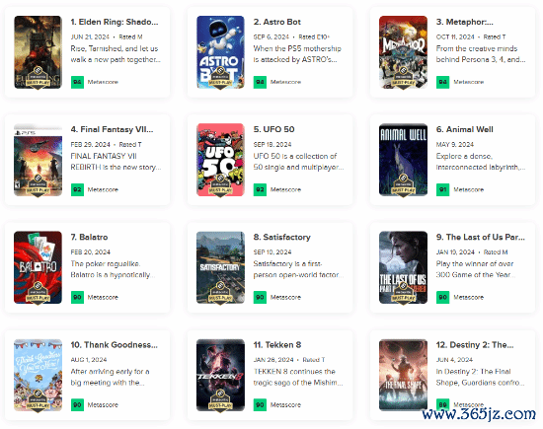Click the Must-Play badge on Balatro cover
The width and height of the screenshot is (543, 429).
tap(38, 293)
